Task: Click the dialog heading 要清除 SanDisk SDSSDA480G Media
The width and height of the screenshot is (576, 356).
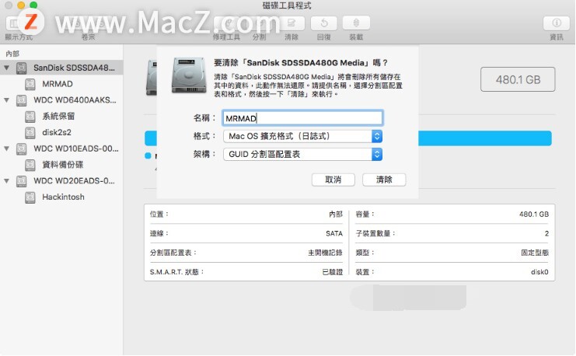Action: tap(301, 63)
